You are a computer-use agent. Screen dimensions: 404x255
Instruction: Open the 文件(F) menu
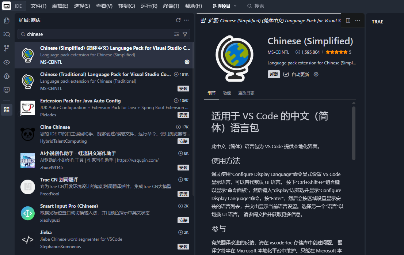[38, 6]
